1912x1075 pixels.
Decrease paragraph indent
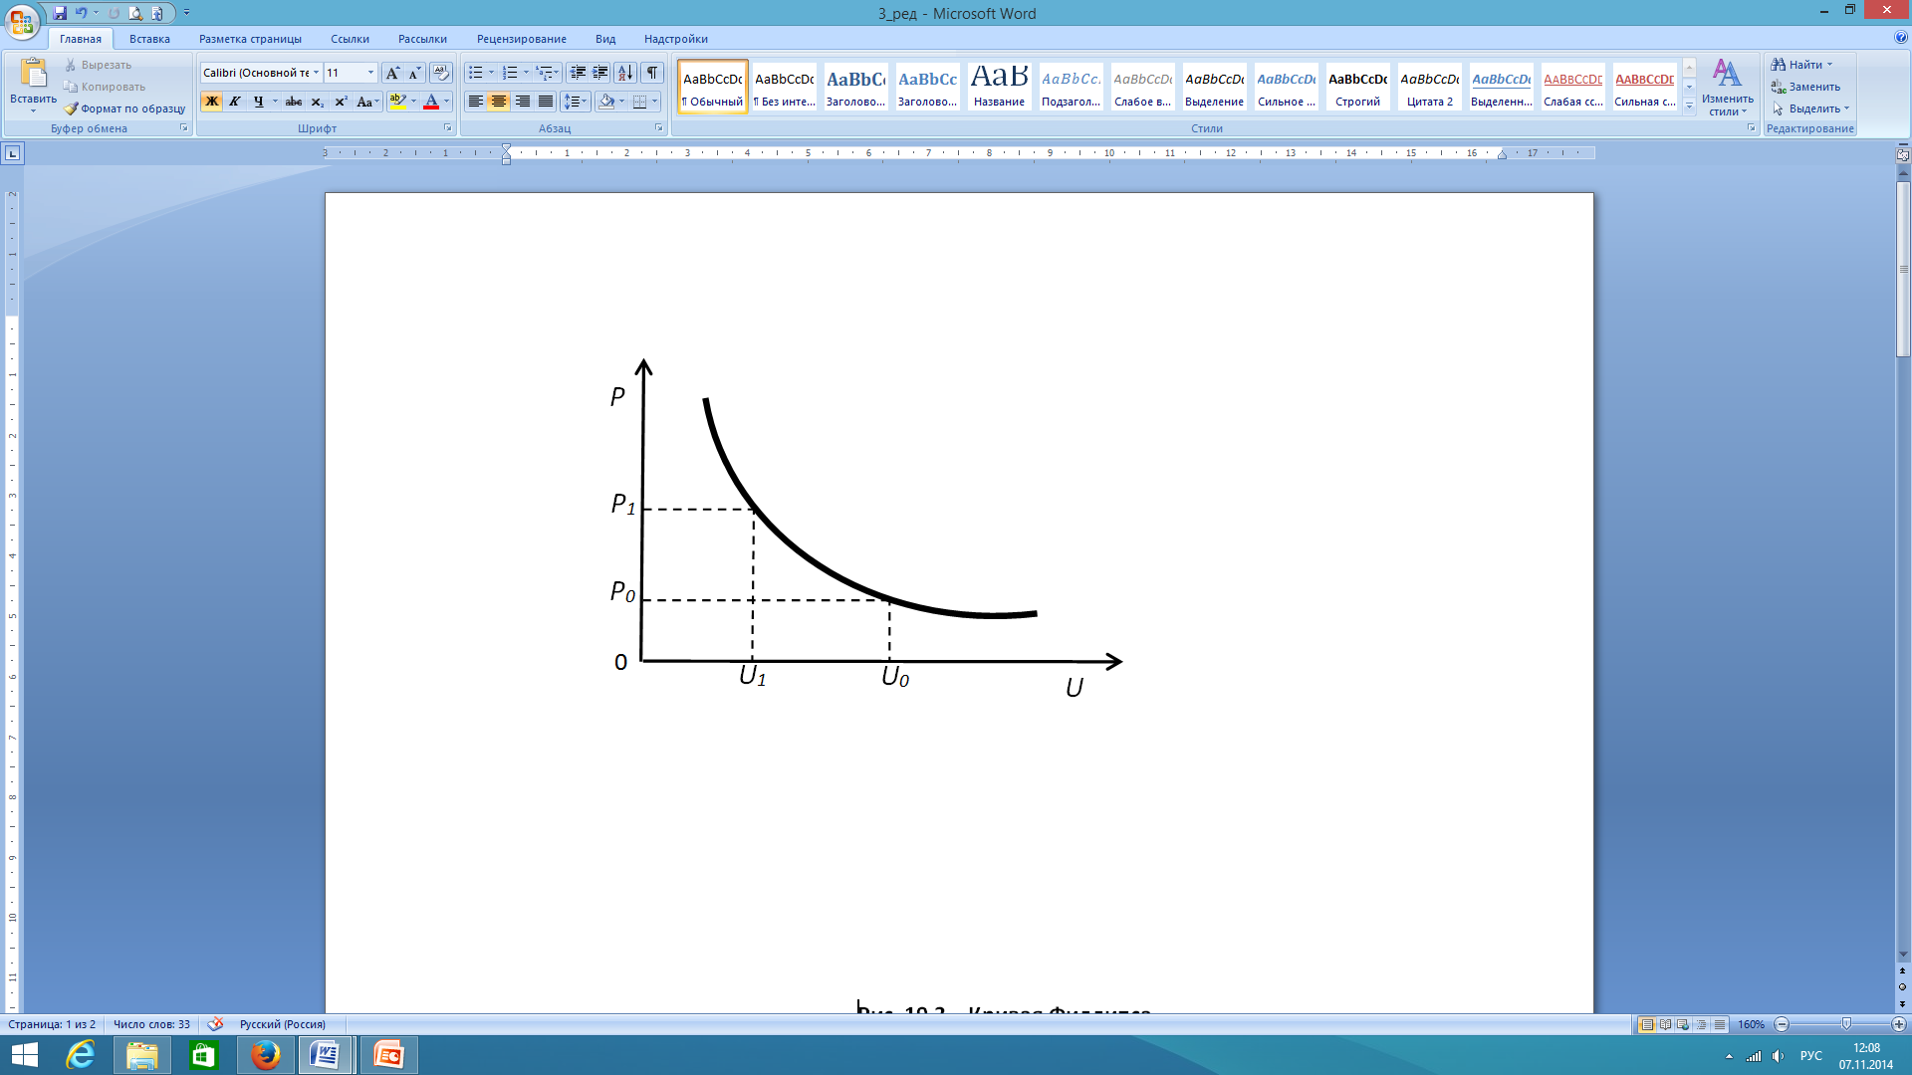click(x=578, y=73)
